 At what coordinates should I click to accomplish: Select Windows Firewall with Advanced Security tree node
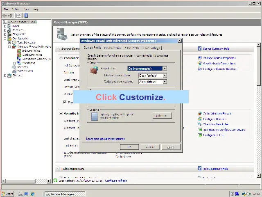click(34, 46)
